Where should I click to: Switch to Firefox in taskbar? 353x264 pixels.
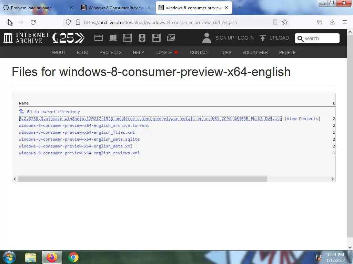52,257
